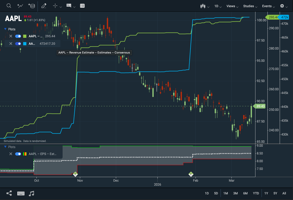Screen dimensions: 293x200
Task: Toggle the green AAPL 295.44 plot switch
Action: 18,36
